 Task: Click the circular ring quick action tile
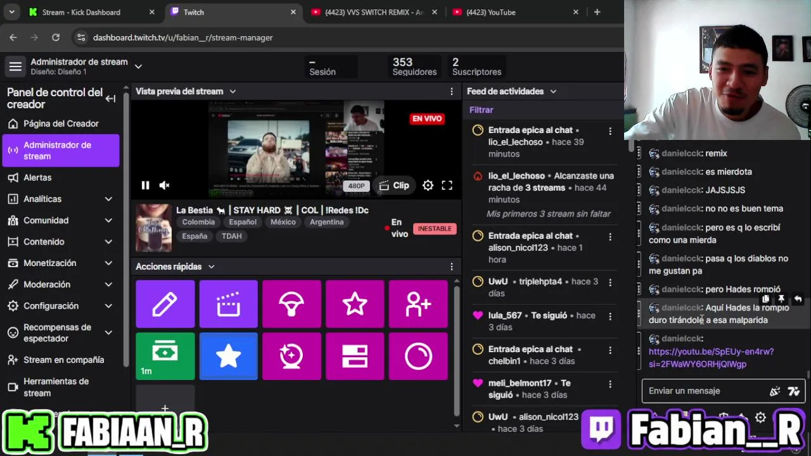click(x=418, y=356)
